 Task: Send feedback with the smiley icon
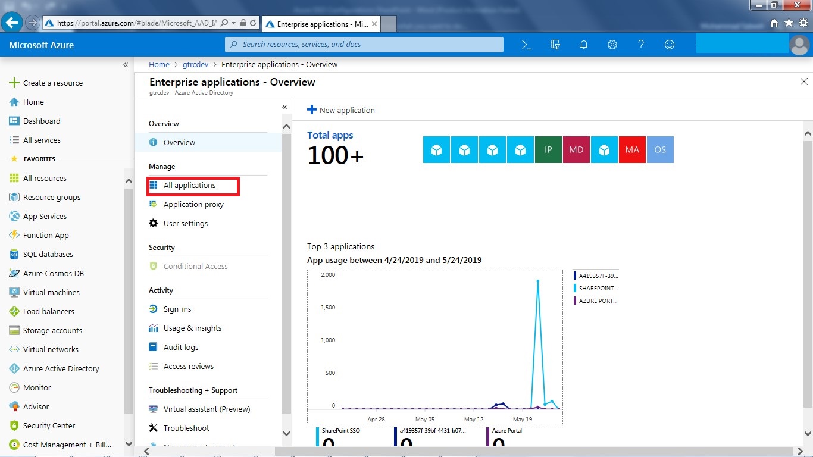tap(669, 45)
